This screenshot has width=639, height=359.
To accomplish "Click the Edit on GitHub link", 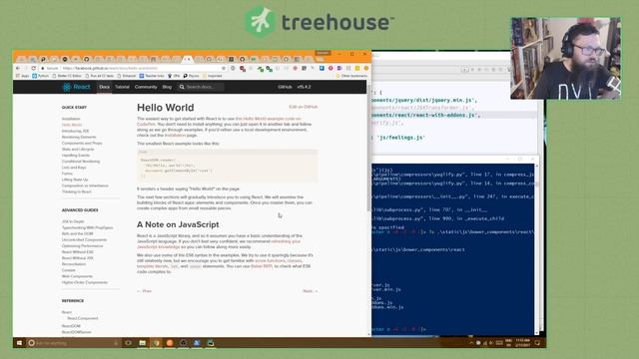I will click(304, 107).
